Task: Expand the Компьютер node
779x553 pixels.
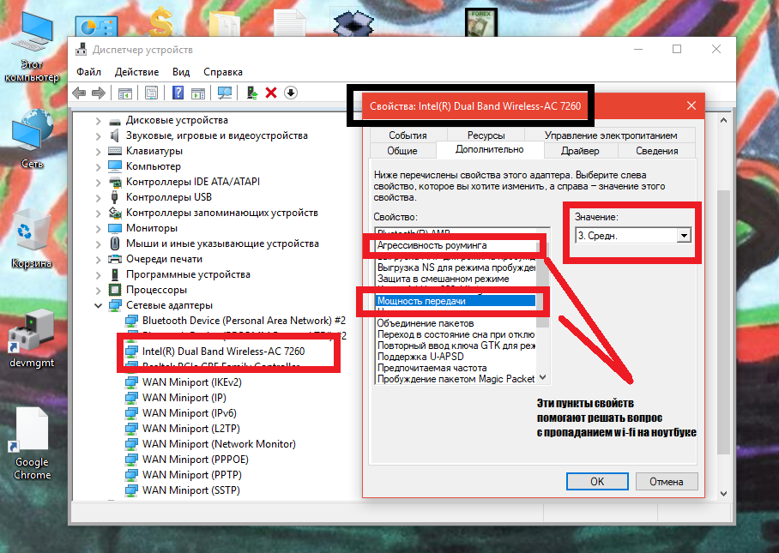Action: pos(98,167)
